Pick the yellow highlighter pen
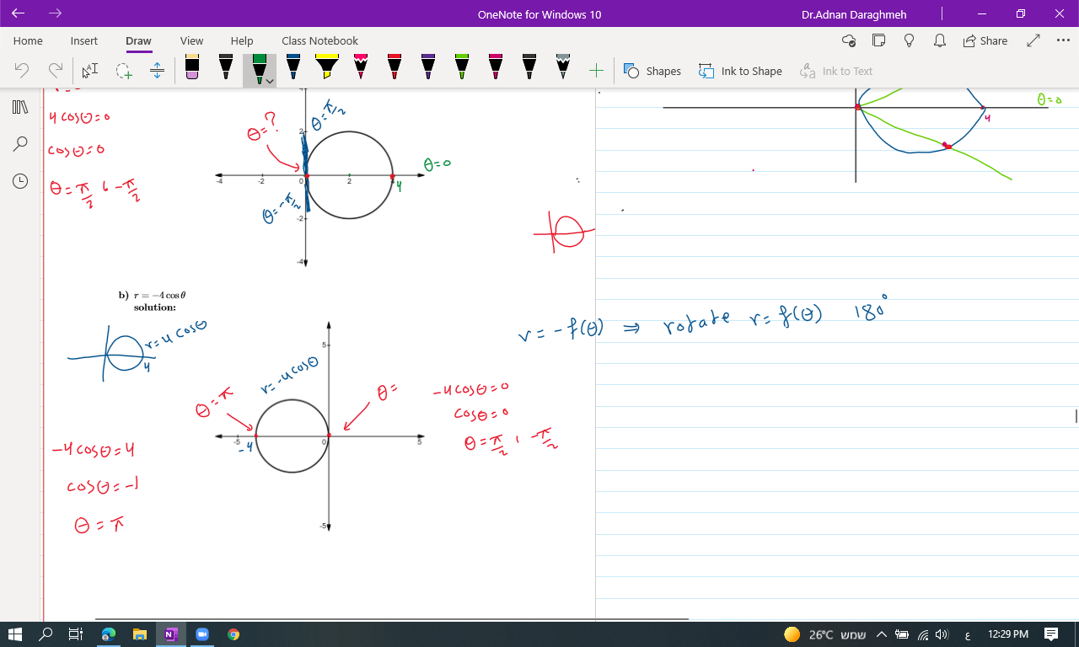Image resolution: width=1079 pixels, height=647 pixels. coord(326,68)
